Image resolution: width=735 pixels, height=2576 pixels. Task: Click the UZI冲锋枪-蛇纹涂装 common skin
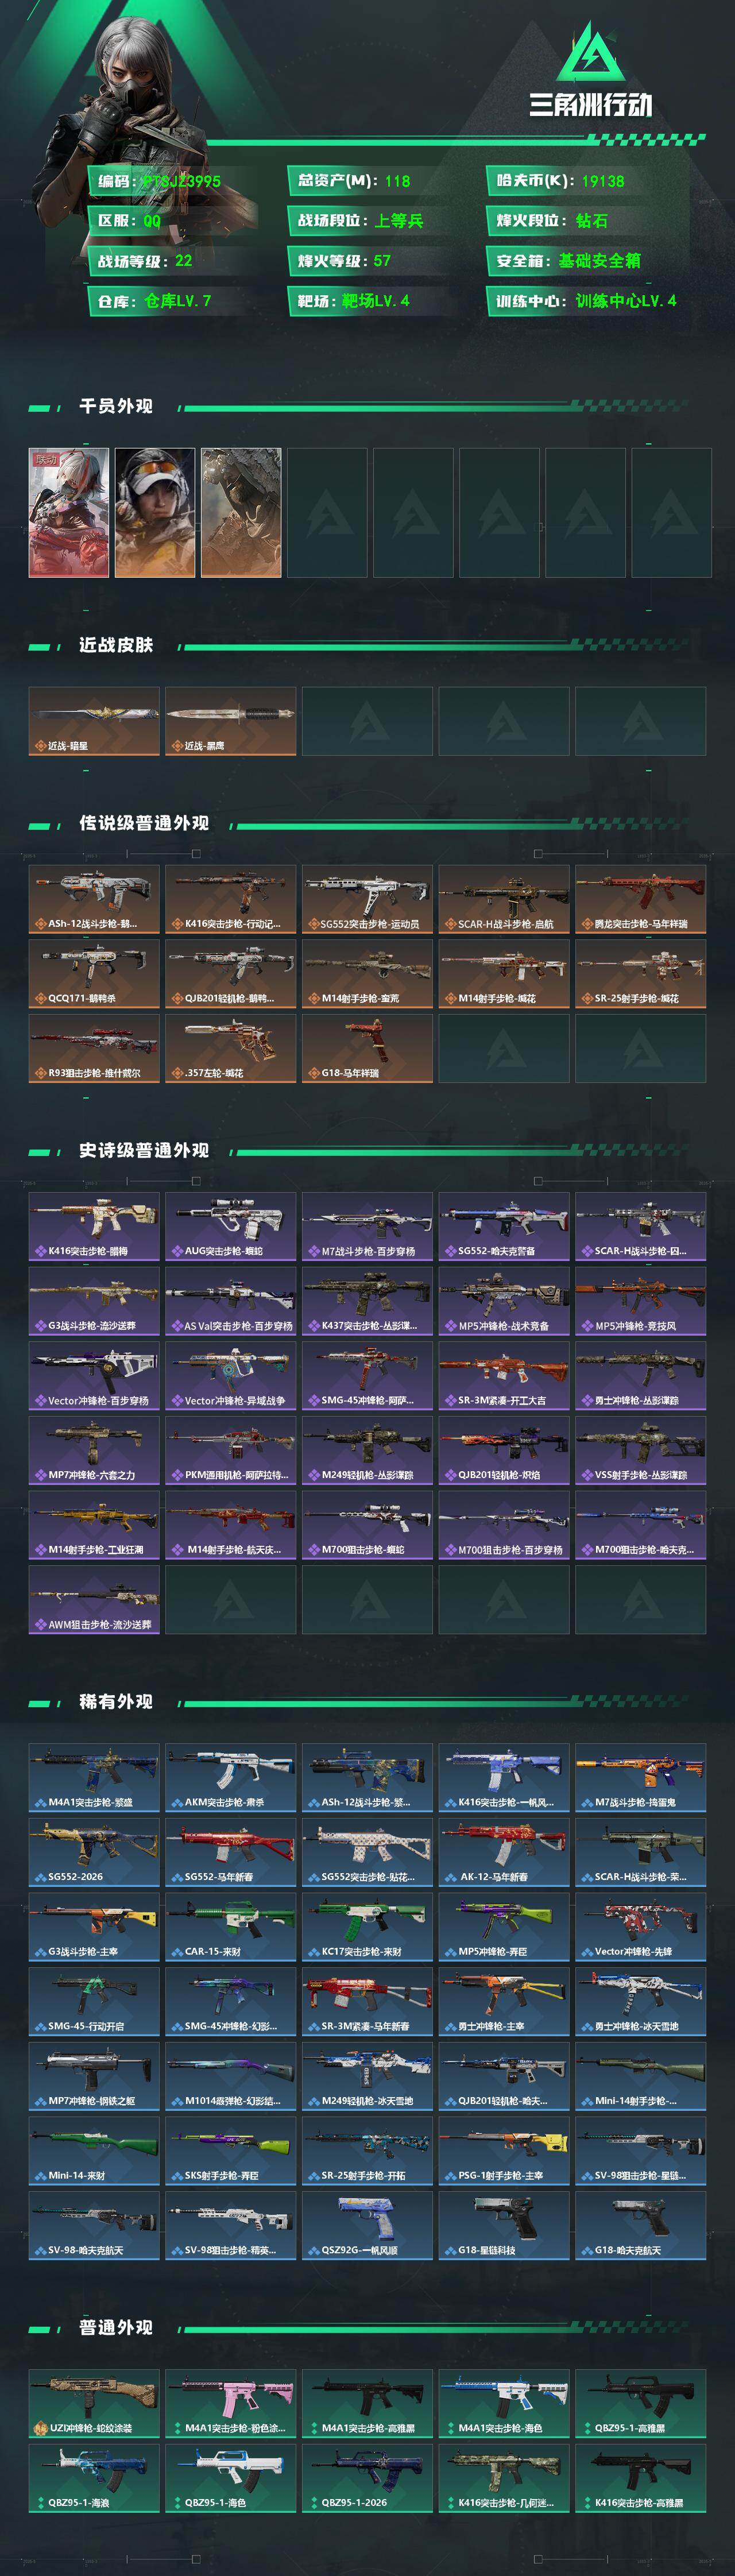tap(94, 2403)
